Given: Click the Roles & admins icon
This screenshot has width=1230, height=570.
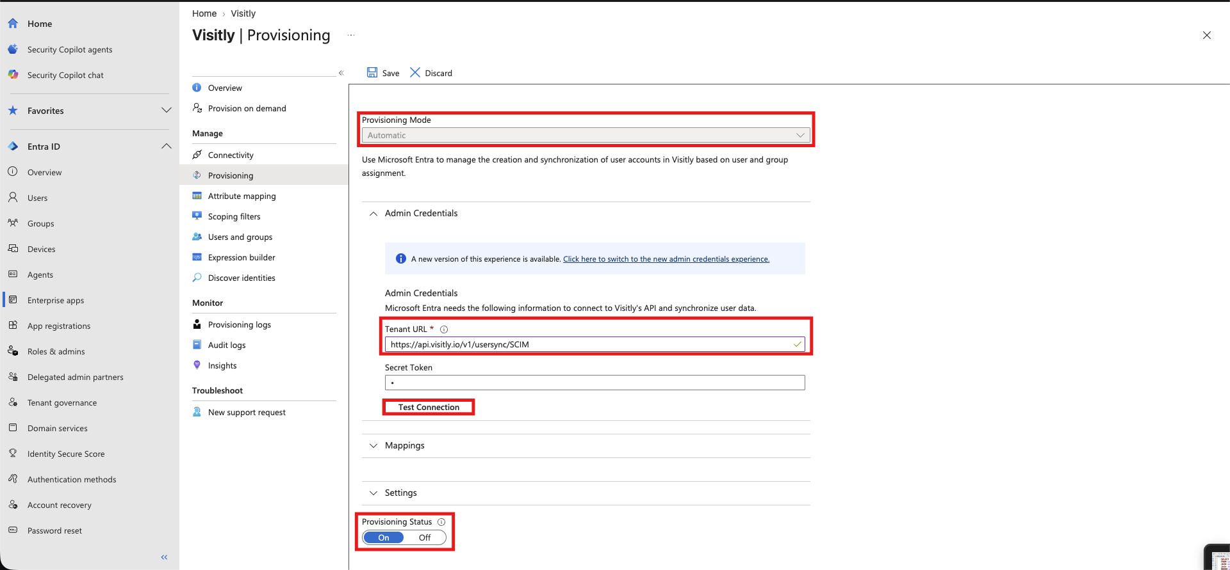Looking at the screenshot, I should point(13,351).
